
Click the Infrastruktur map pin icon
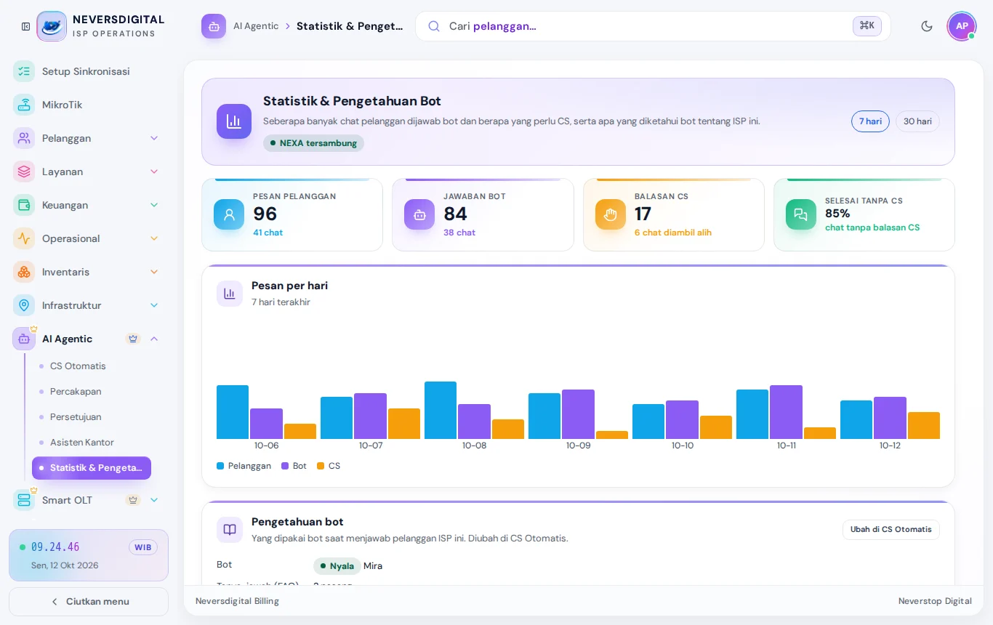pos(24,305)
